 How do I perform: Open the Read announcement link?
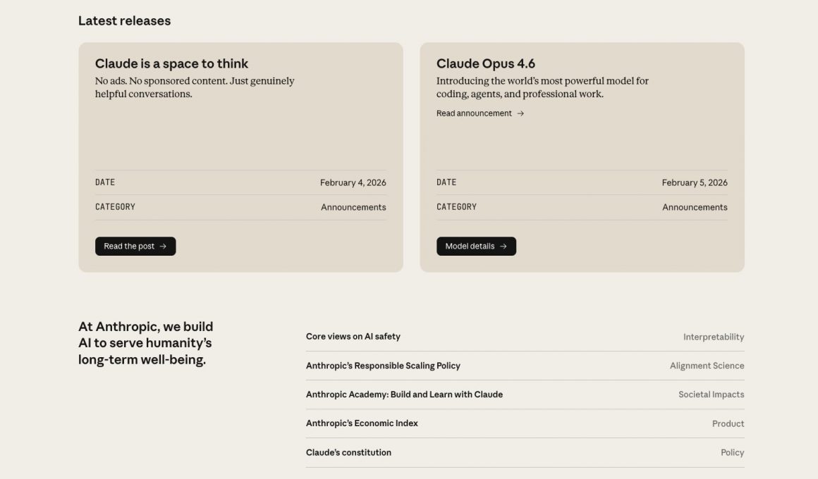[x=474, y=113]
